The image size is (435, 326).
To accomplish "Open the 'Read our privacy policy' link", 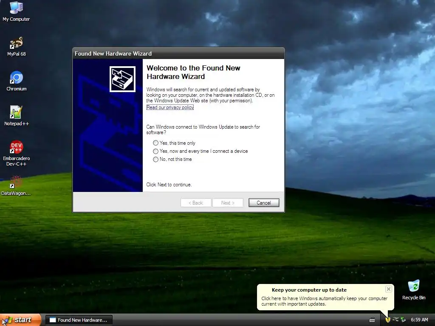I will 170,107.
